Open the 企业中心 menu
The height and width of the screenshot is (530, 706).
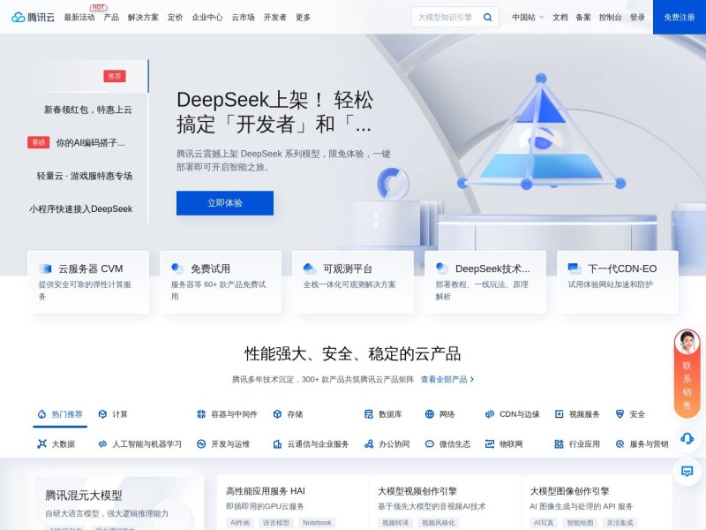[207, 17]
